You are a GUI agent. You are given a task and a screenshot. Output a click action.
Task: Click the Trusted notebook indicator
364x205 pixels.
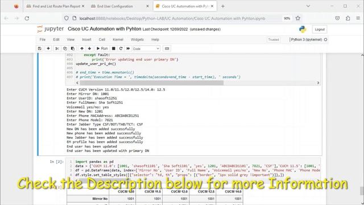pos(274,40)
